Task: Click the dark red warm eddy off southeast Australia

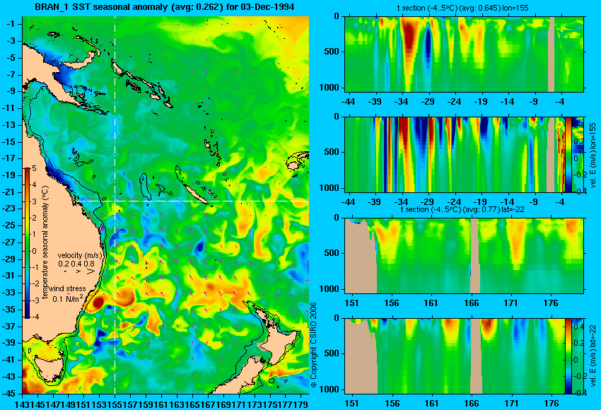Action: tap(97, 303)
